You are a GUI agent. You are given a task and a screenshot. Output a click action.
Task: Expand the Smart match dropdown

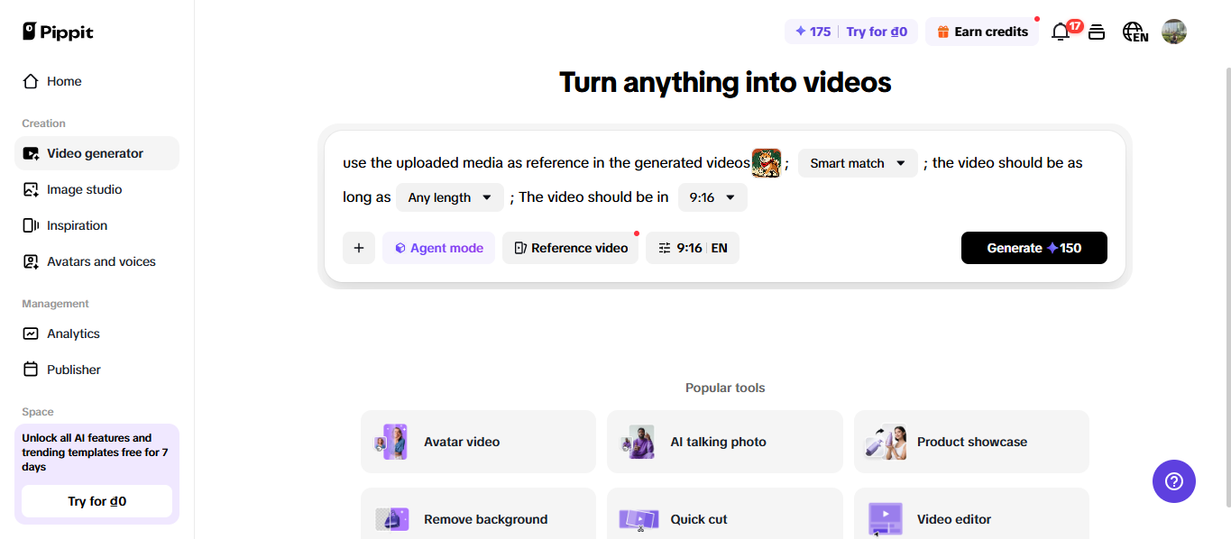pos(857,163)
